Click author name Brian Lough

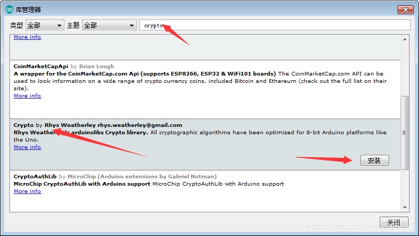(x=96, y=67)
